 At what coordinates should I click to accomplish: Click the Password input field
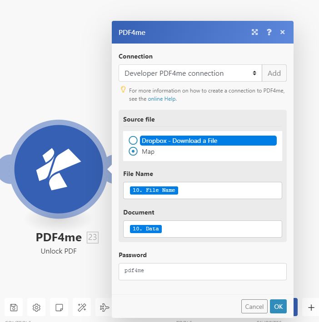[x=203, y=272]
